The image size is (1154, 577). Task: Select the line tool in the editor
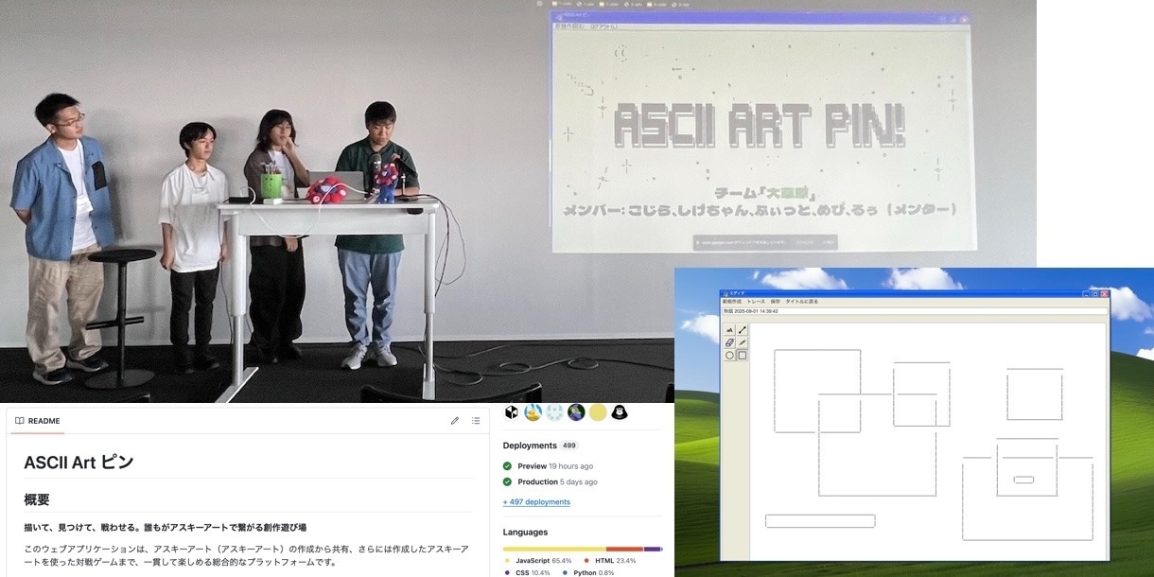coord(743,330)
